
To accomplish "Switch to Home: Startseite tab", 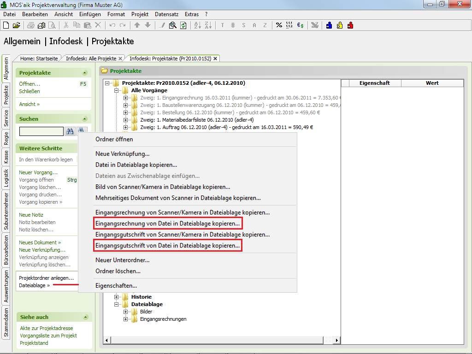I will (39, 59).
